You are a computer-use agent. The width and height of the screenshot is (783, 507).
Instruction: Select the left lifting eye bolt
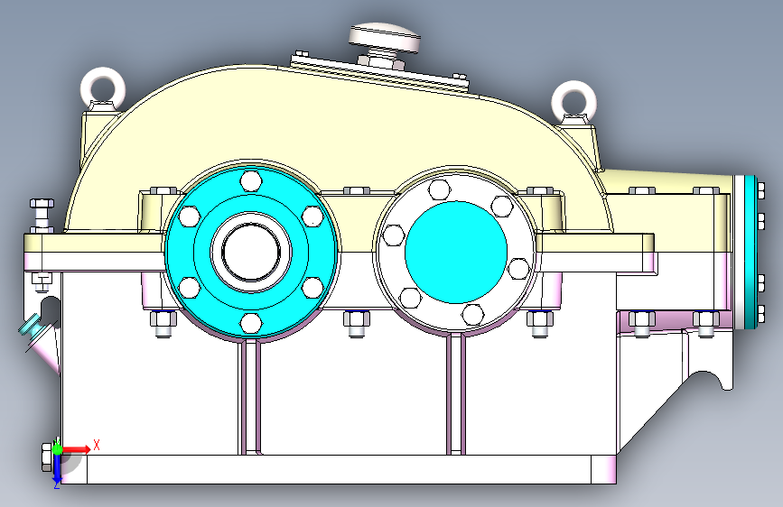[102, 88]
